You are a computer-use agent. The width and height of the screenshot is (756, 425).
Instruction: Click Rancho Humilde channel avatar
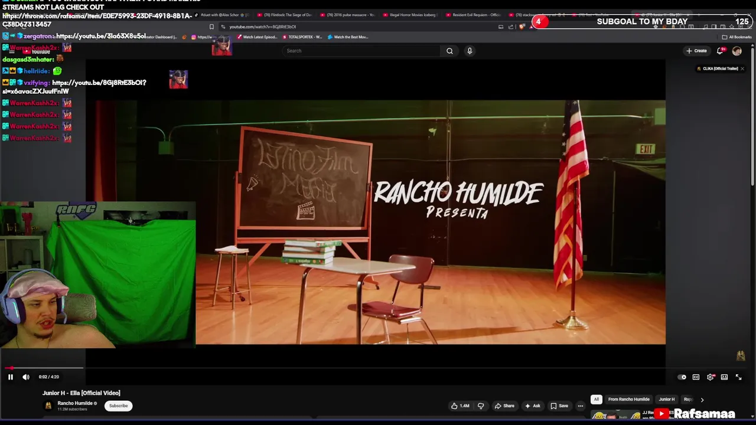[48, 406]
